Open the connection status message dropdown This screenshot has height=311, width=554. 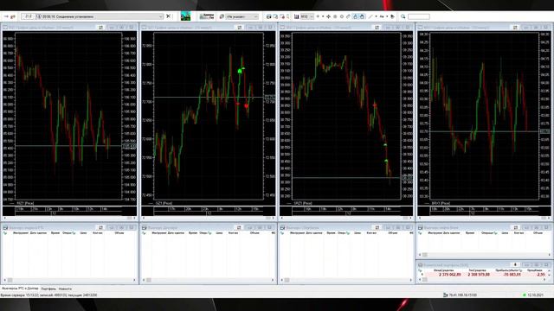pos(160,16)
